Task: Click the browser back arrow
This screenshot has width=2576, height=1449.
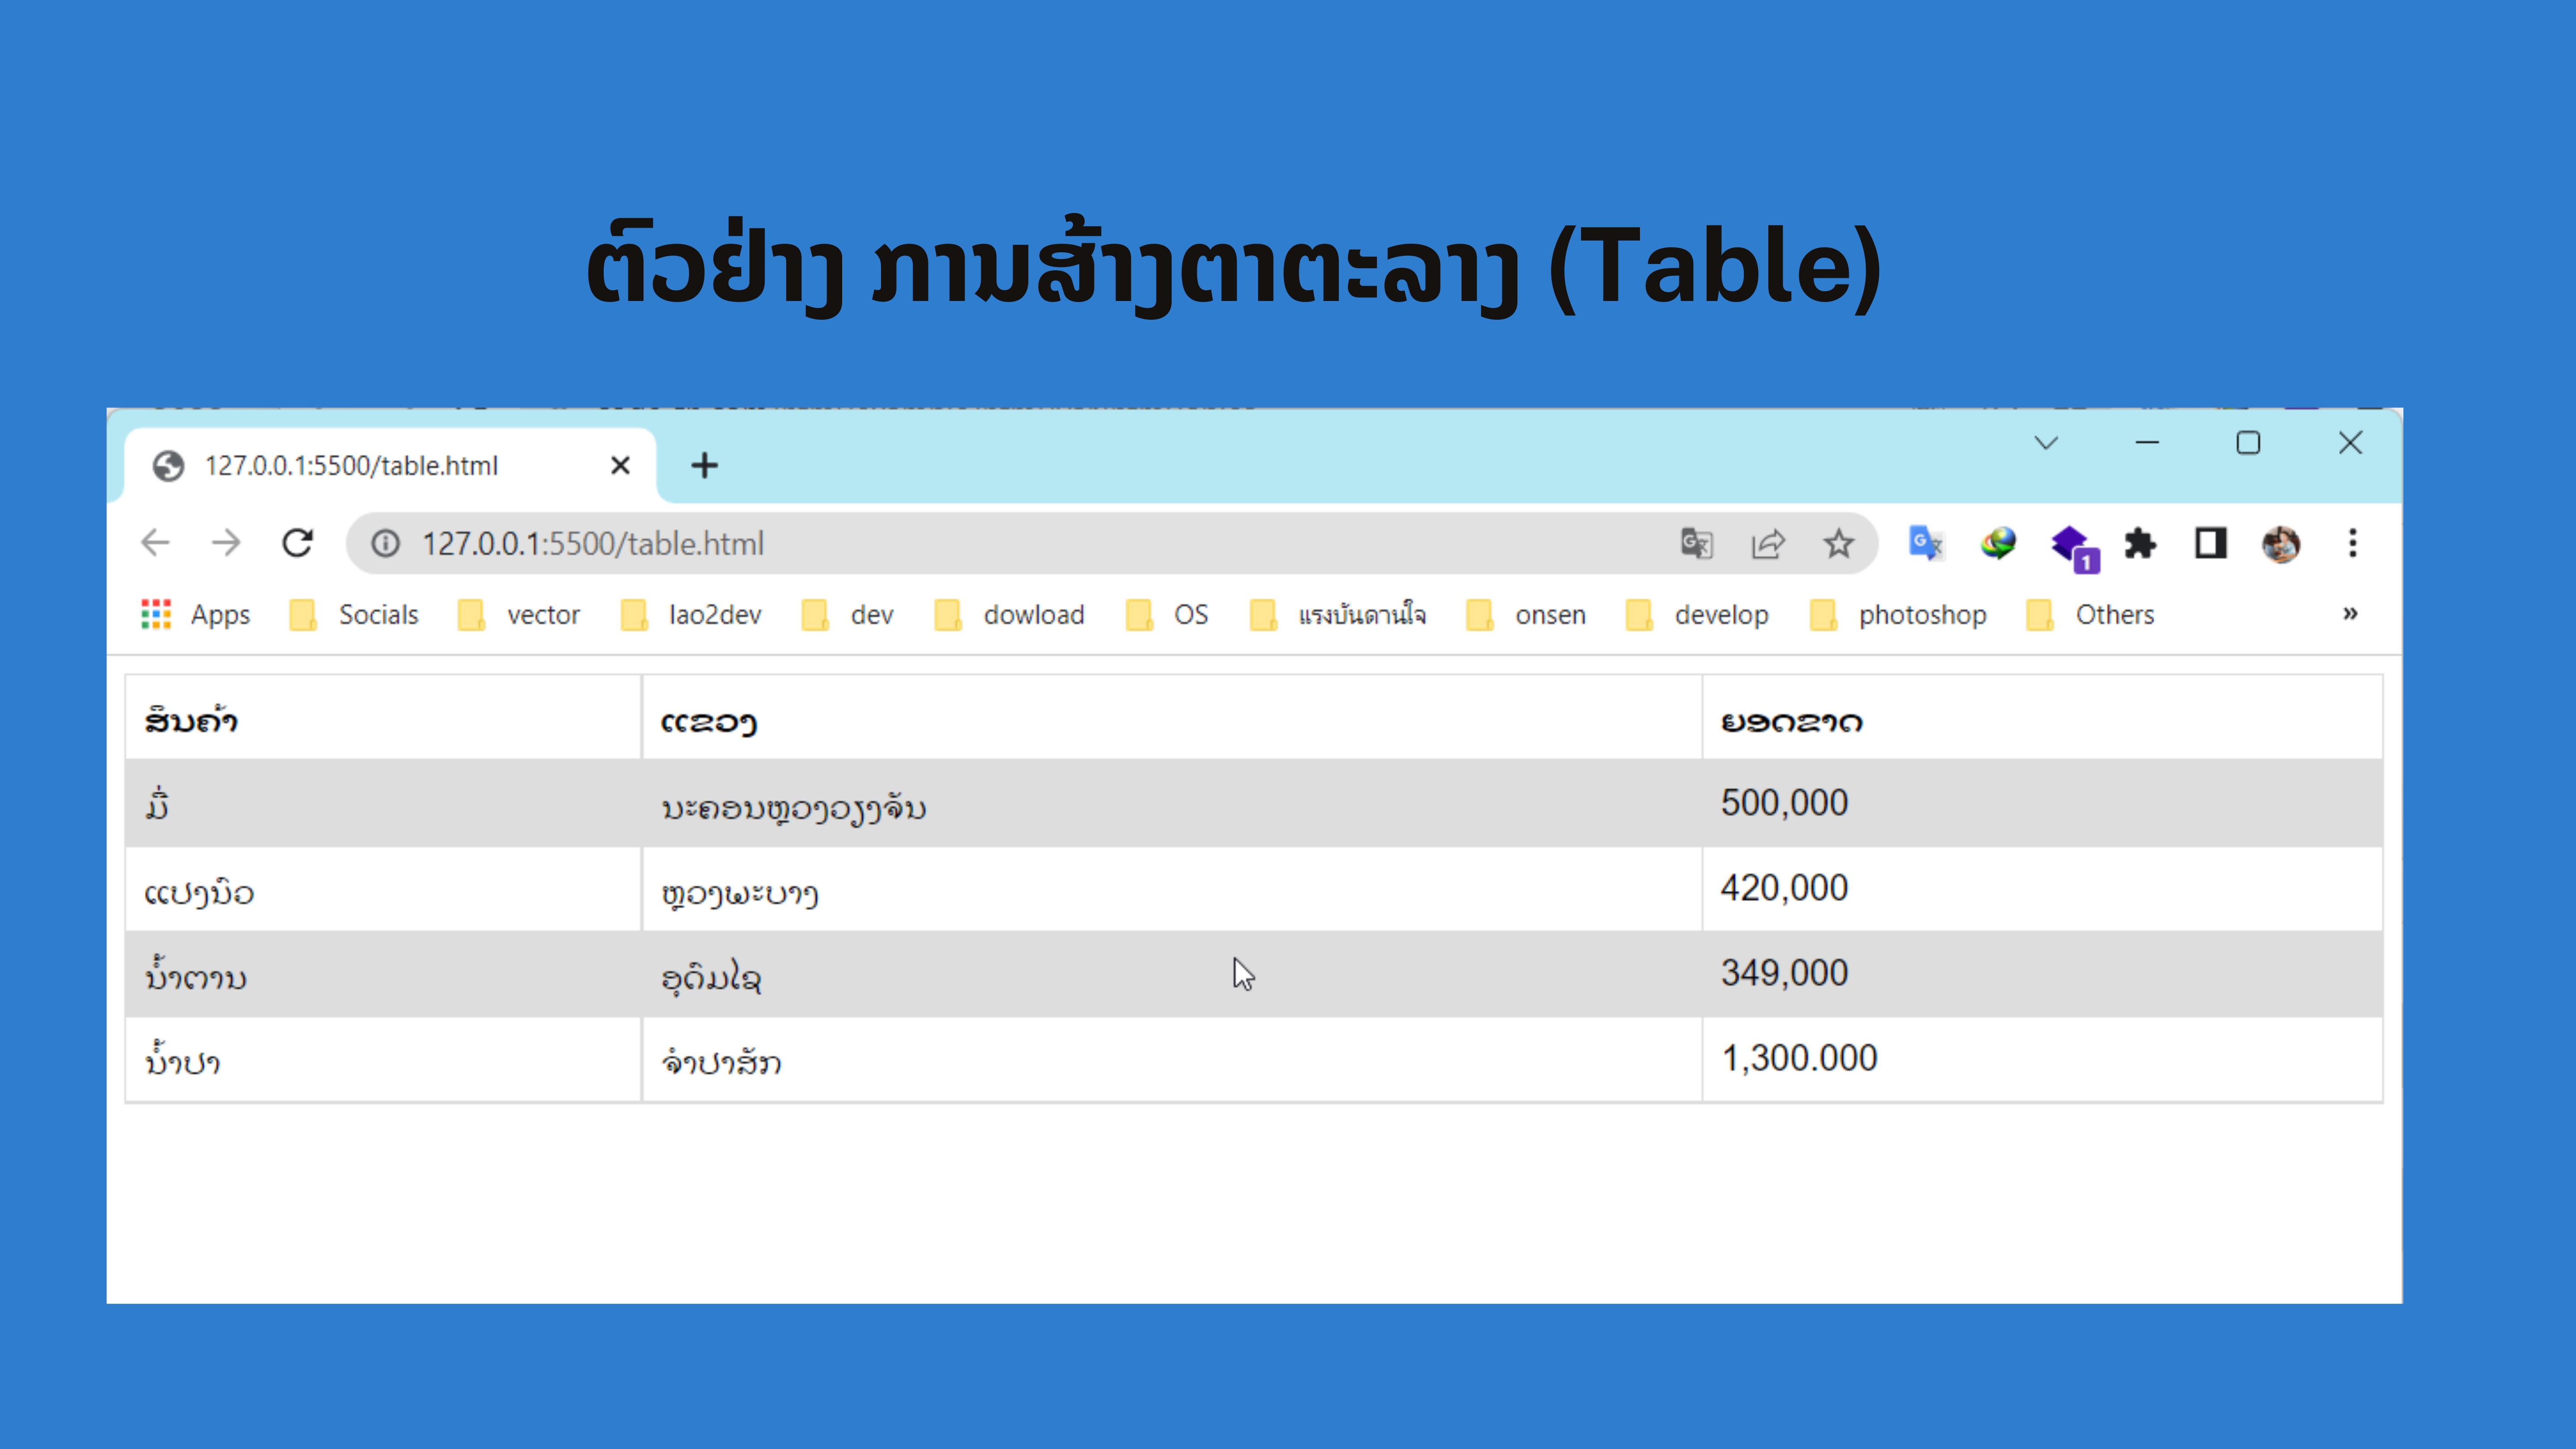Action: [155, 543]
